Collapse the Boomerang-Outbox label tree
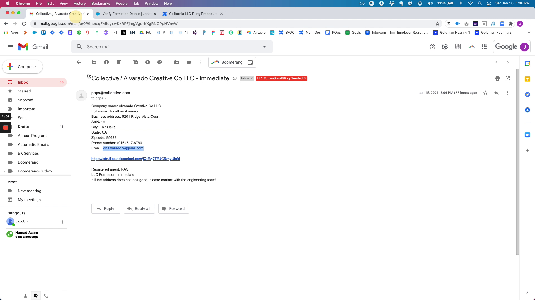This screenshot has height=300, width=535. coord(4,171)
